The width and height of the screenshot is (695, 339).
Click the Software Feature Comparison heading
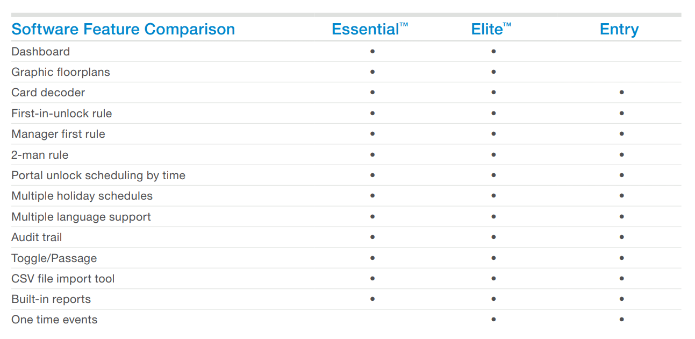click(123, 29)
